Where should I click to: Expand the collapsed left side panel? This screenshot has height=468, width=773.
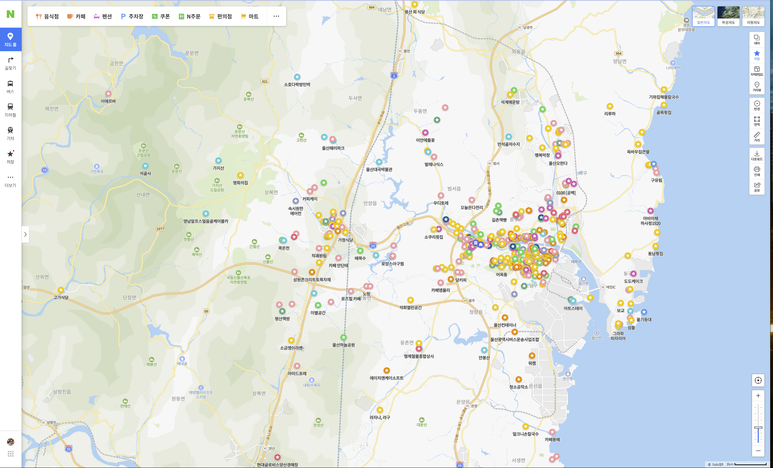(25, 234)
